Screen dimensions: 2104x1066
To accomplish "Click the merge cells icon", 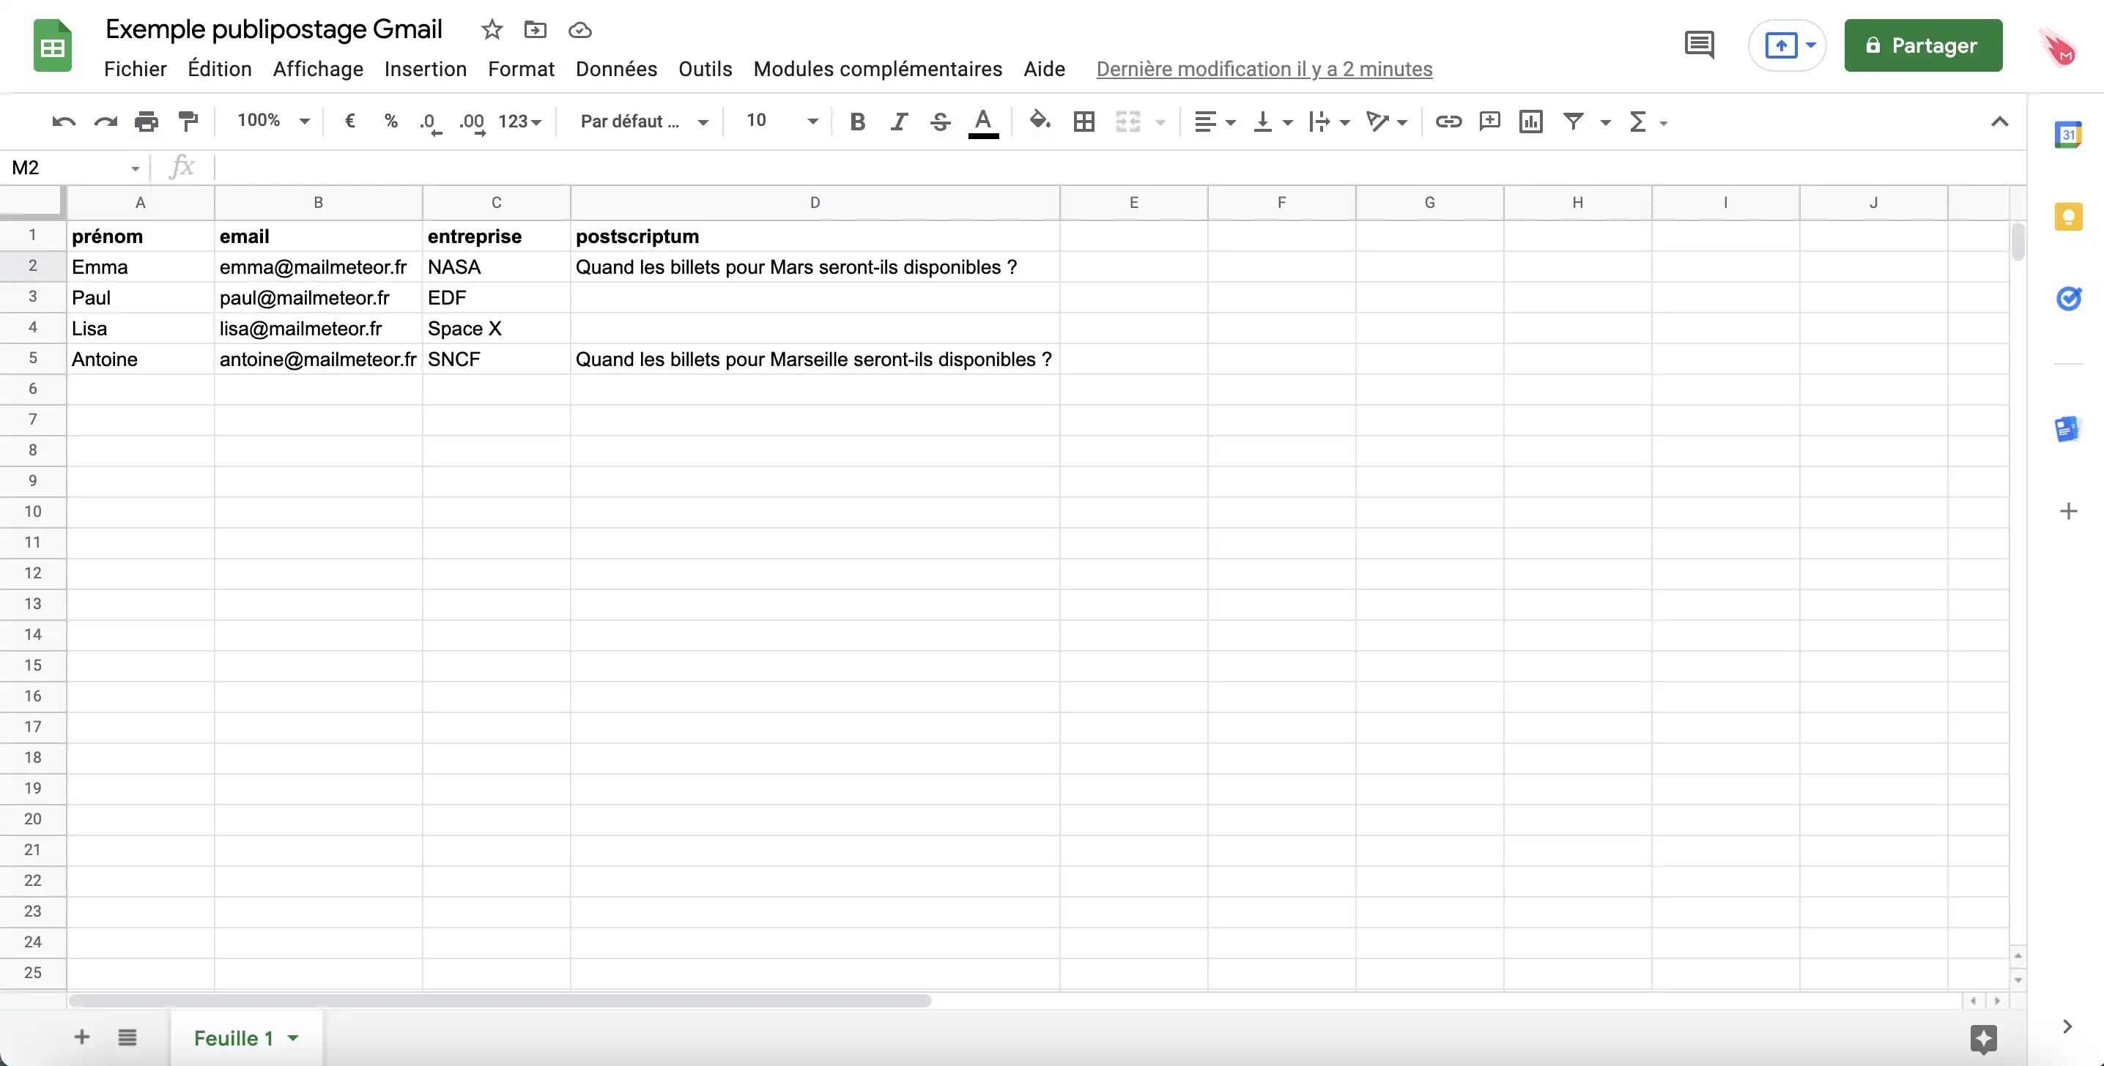I will click(1128, 122).
